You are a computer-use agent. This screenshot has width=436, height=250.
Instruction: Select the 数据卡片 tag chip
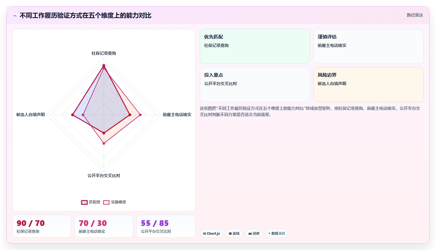click(x=277, y=233)
